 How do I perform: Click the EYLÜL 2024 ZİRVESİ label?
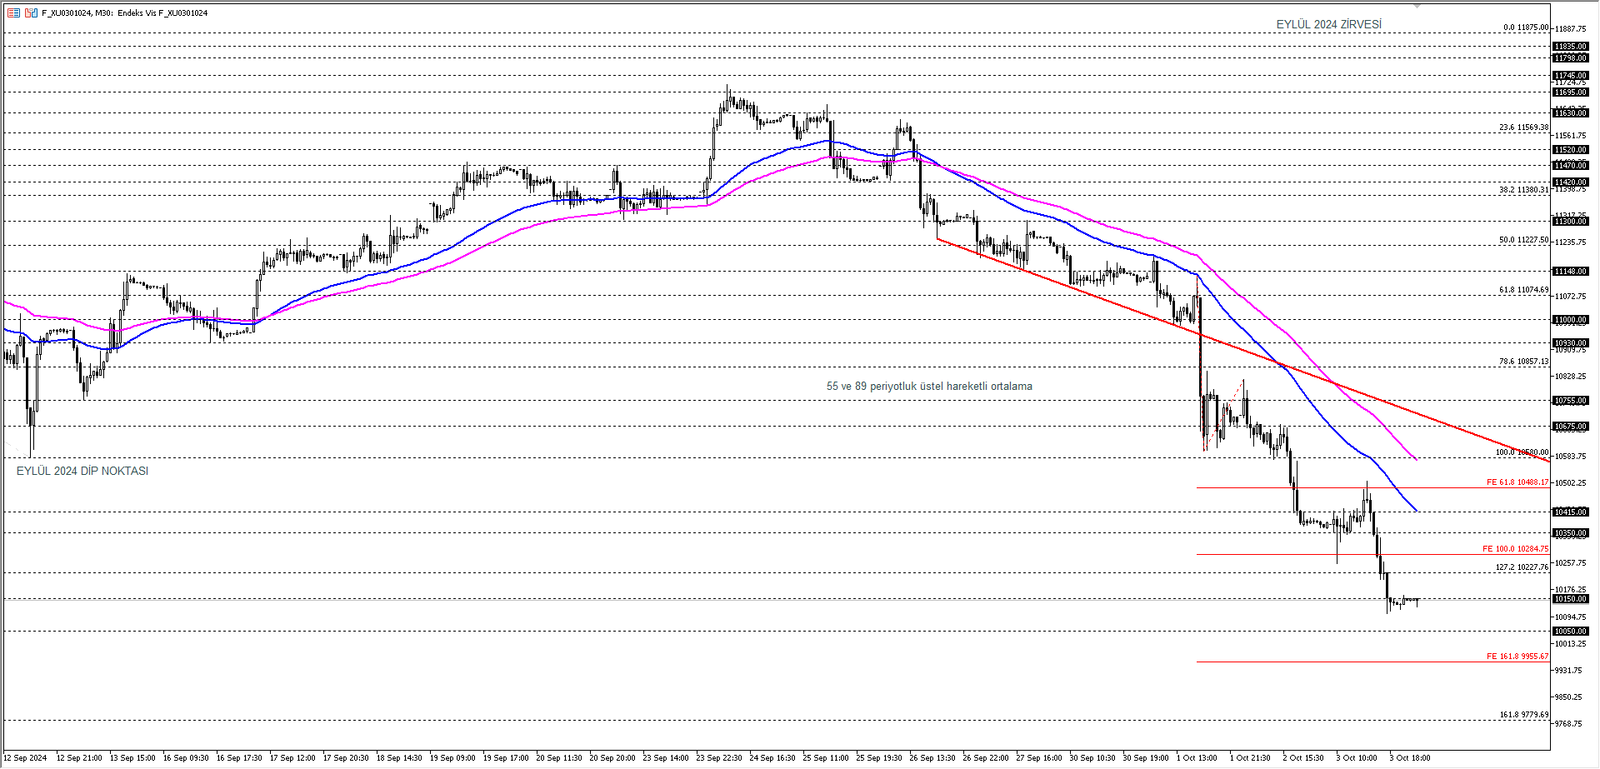tap(1328, 24)
